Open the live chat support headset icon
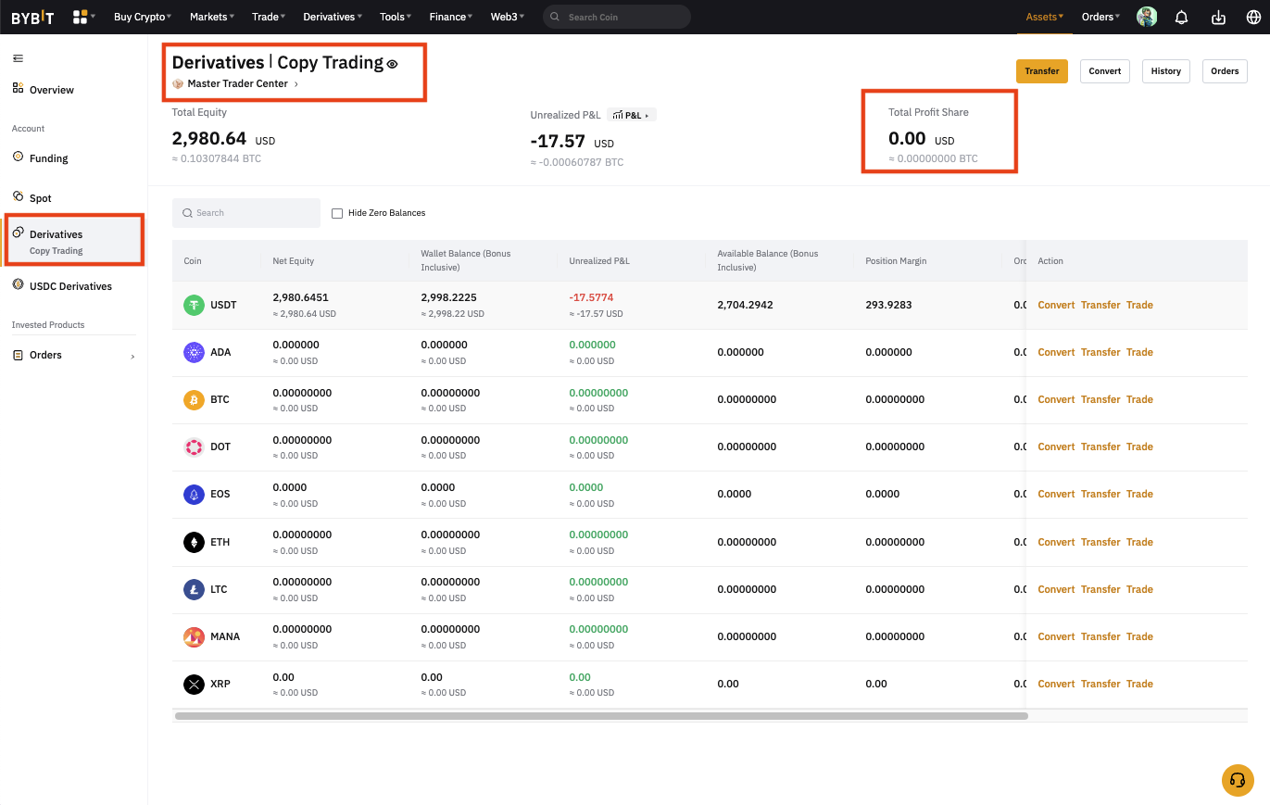Screen dimensions: 1270x805 pos(1238,780)
